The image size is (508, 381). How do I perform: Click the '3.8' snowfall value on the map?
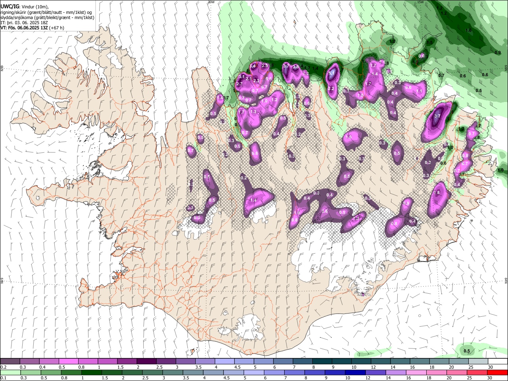pos(296,67)
